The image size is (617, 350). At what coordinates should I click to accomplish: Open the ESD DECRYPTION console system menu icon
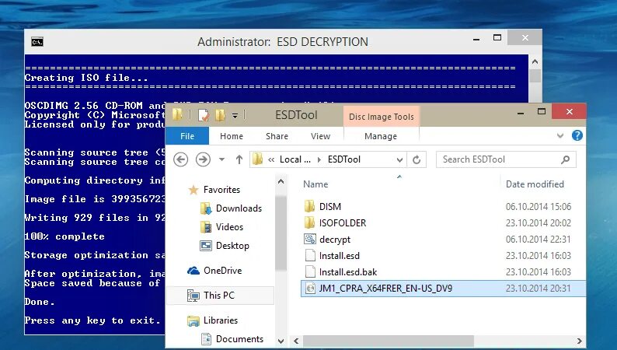(37, 42)
